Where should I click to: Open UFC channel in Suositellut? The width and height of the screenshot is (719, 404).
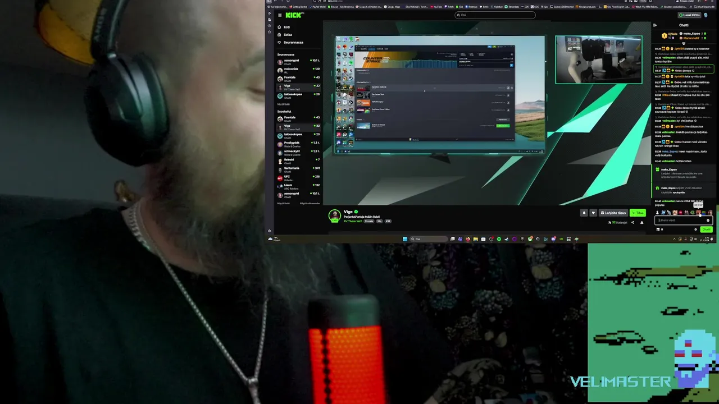[298, 177]
